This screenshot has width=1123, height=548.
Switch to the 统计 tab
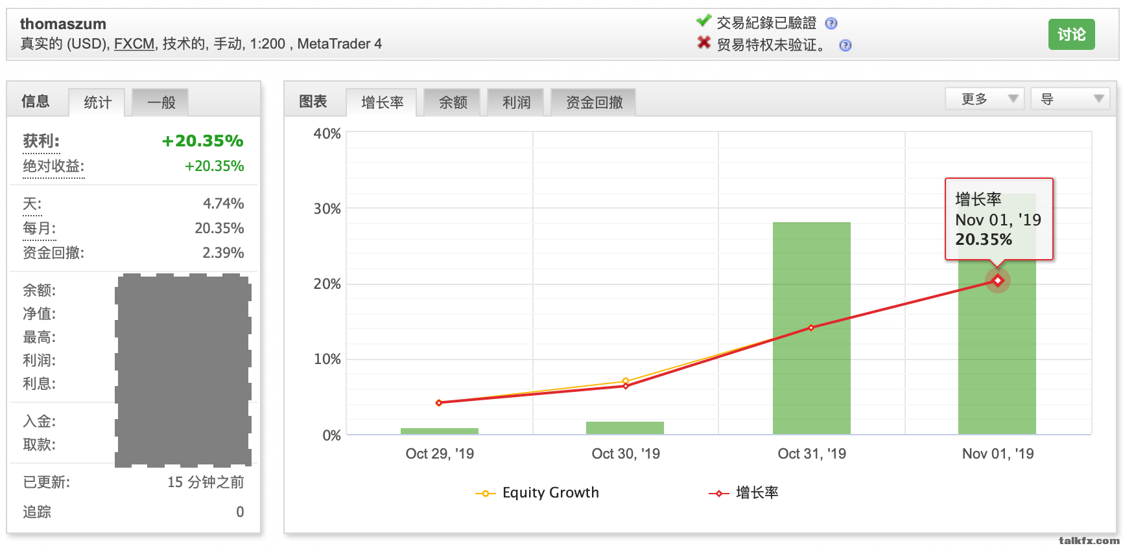(x=97, y=102)
